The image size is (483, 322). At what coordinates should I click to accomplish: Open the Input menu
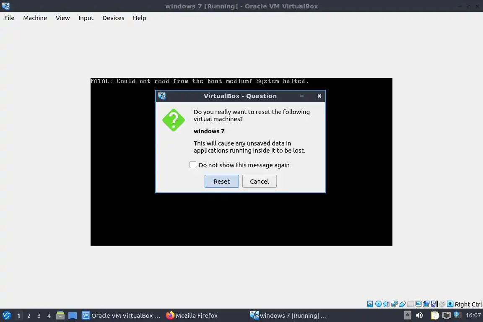click(x=86, y=18)
